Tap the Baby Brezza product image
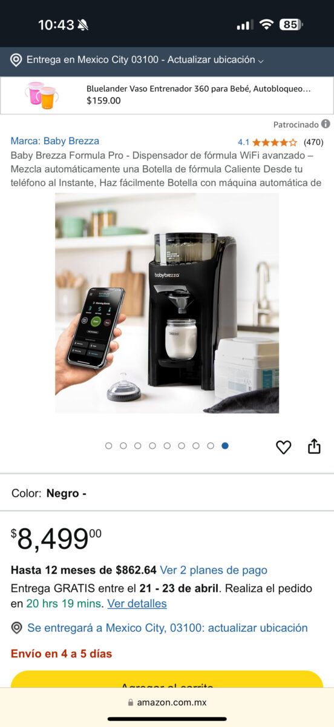This screenshot has height=727, width=334. click(167, 303)
